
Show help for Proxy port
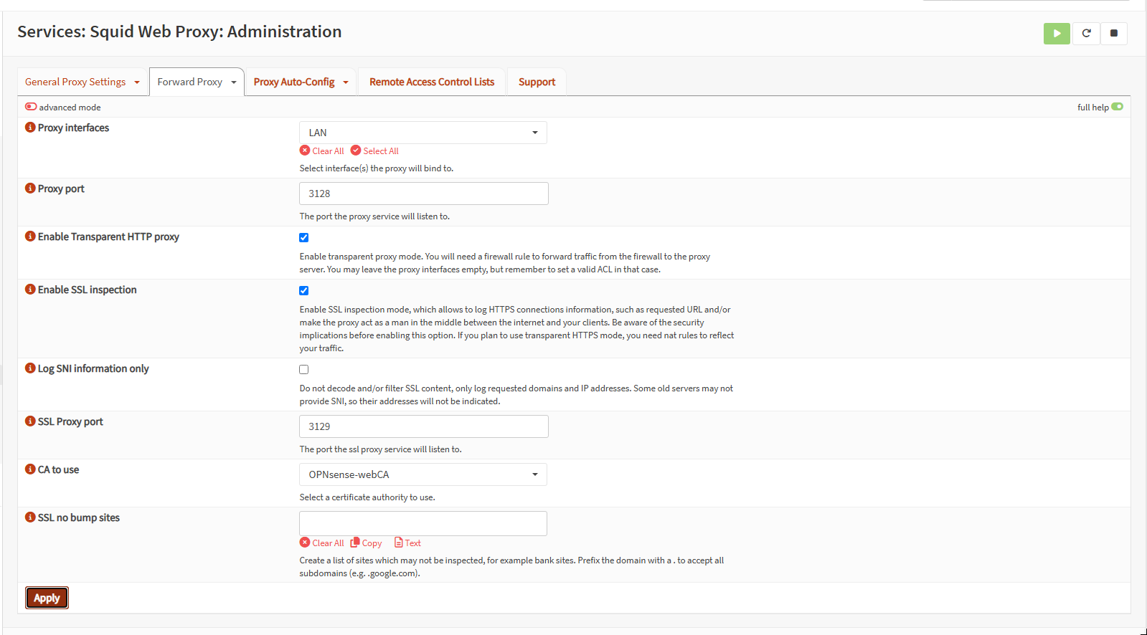[30, 188]
